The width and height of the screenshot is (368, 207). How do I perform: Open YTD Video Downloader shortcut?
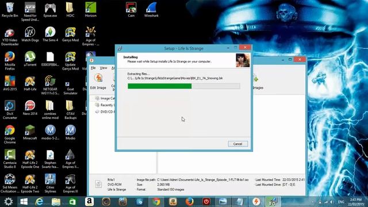click(x=10, y=37)
